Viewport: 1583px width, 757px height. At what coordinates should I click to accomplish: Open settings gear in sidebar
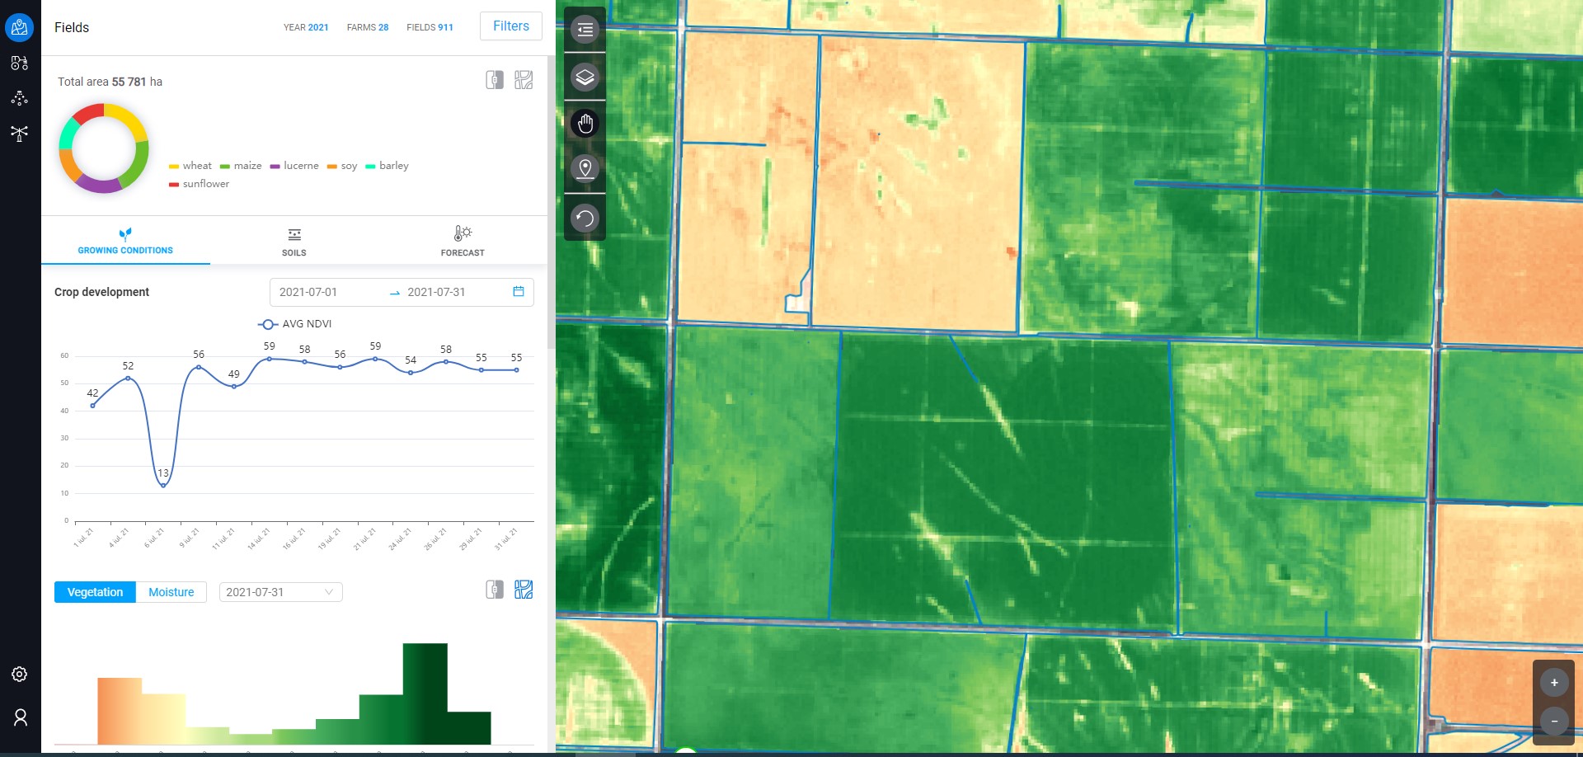coord(20,675)
